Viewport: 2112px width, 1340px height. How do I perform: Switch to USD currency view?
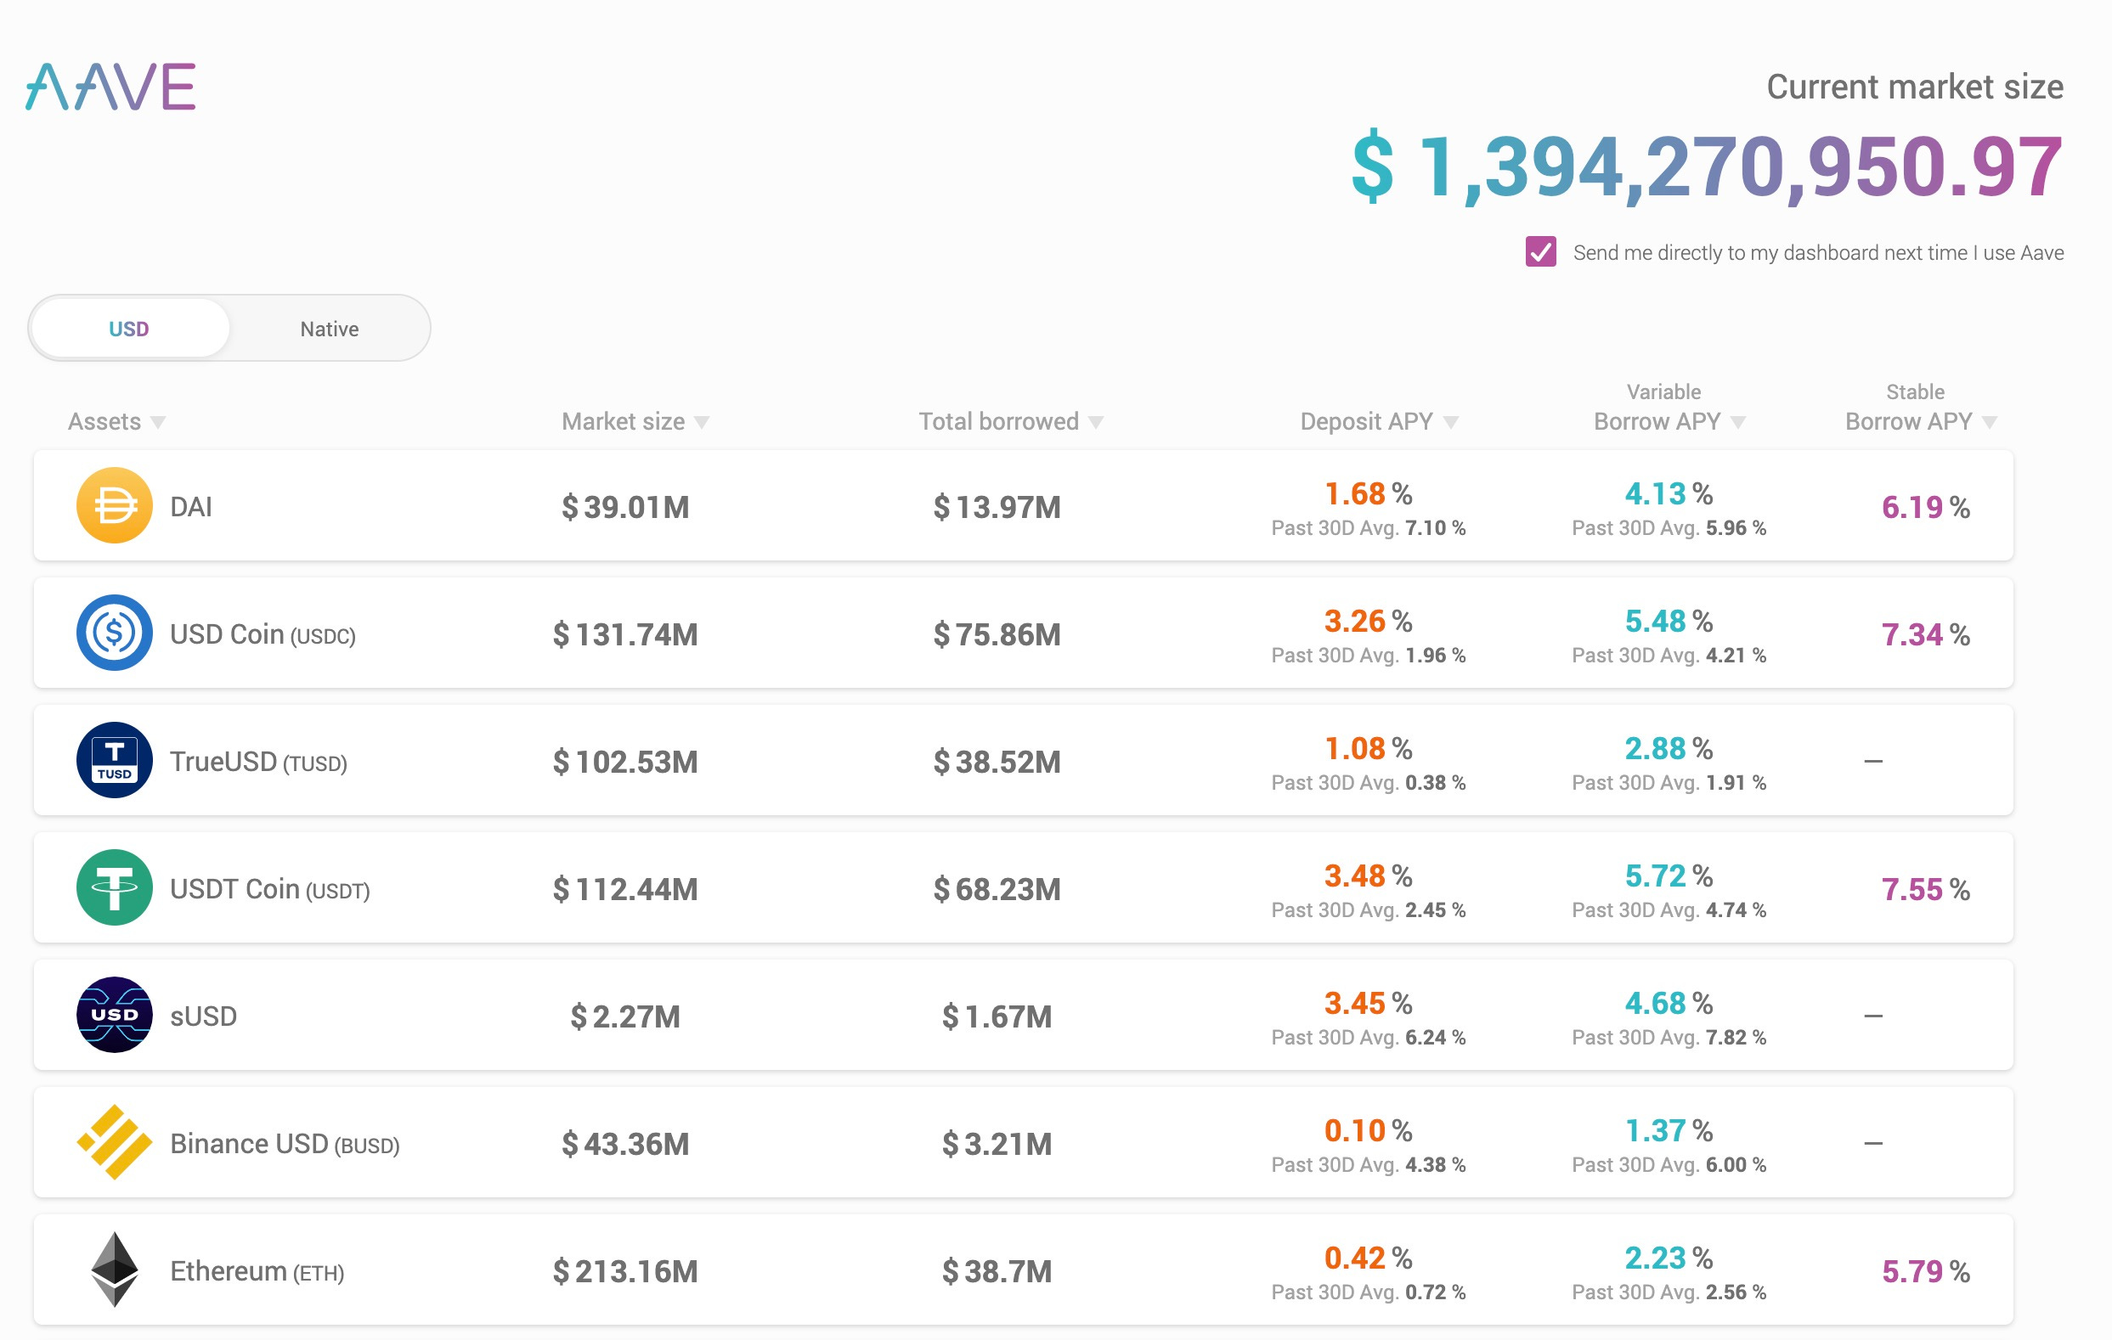129,329
